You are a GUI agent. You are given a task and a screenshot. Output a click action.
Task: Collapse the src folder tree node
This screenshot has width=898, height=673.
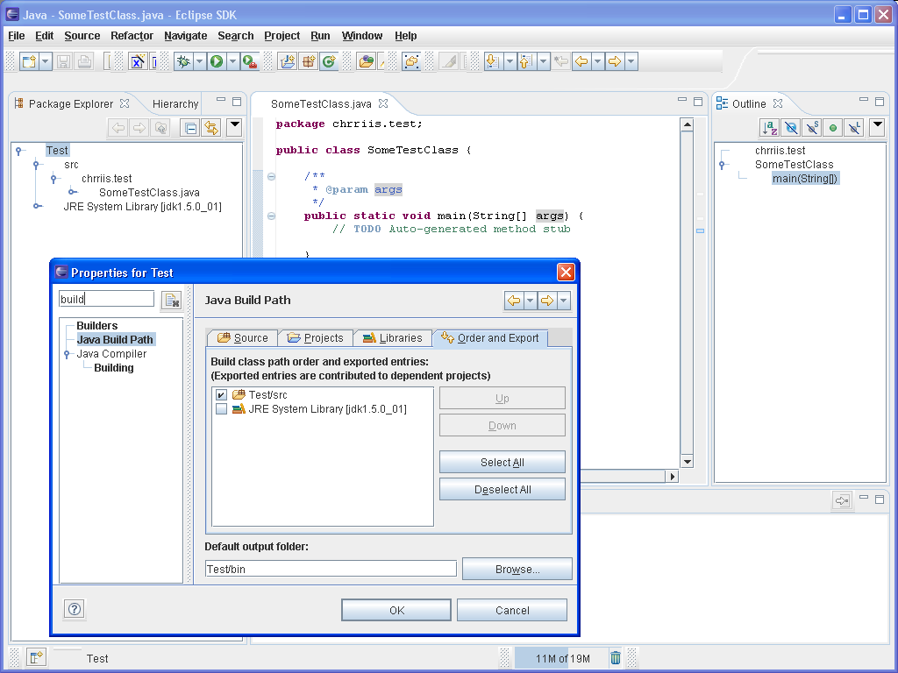point(37,165)
